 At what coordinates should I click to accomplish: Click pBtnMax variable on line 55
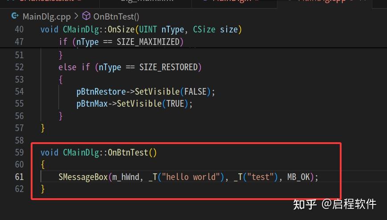click(92, 104)
